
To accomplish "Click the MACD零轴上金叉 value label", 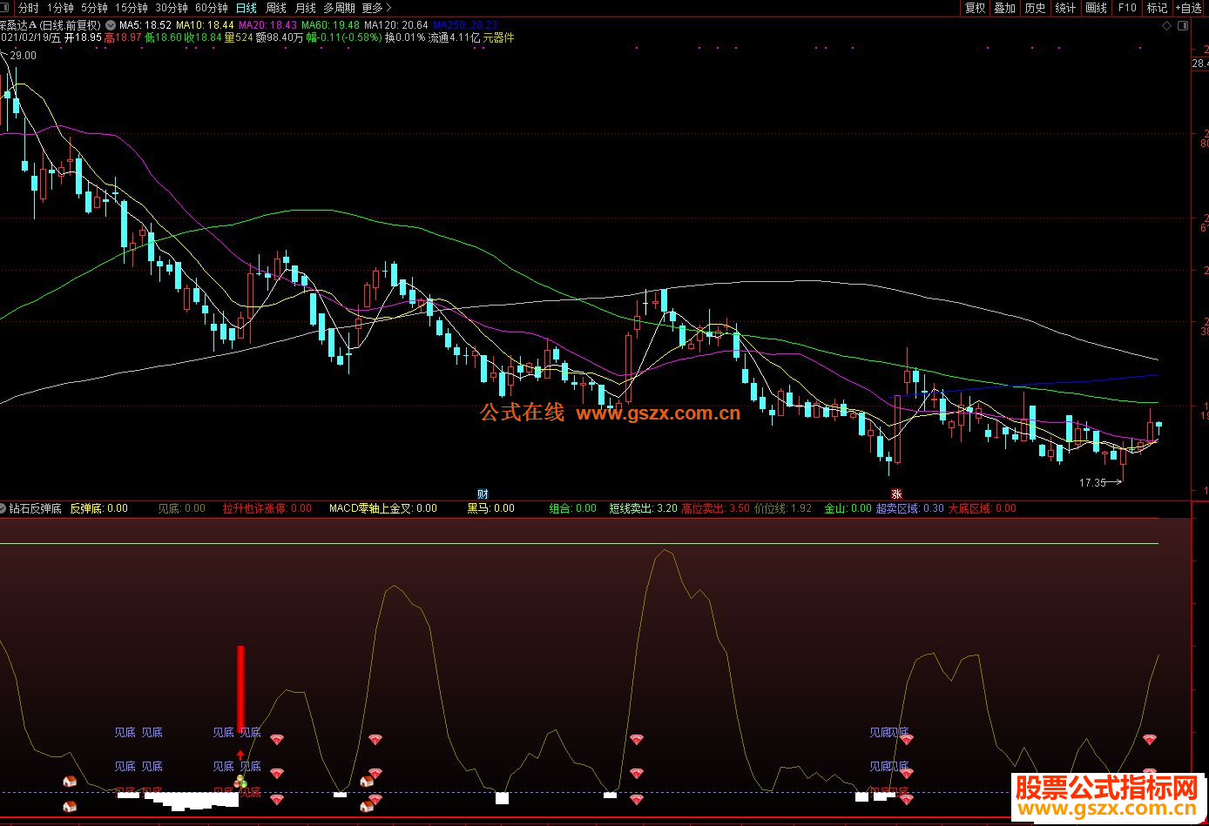I will (383, 508).
